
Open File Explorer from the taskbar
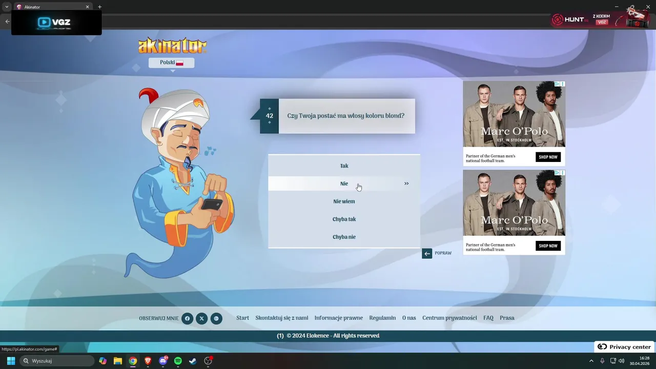pyautogui.click(x=118, y=361)
